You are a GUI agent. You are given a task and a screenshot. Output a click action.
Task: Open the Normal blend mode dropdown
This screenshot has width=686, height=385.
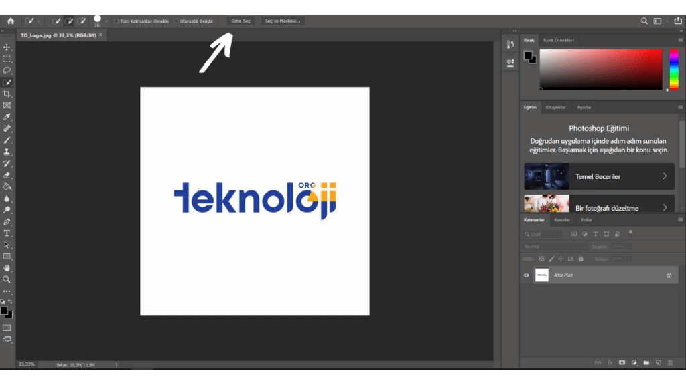click(554, 247)
